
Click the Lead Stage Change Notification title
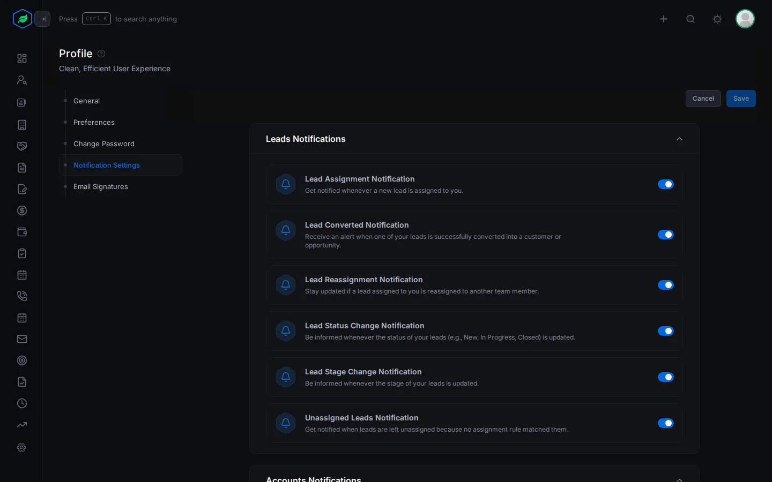pos(363,372)
